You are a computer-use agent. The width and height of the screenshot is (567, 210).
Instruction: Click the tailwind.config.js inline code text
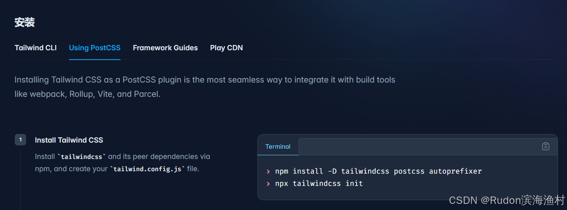(147, 169)
